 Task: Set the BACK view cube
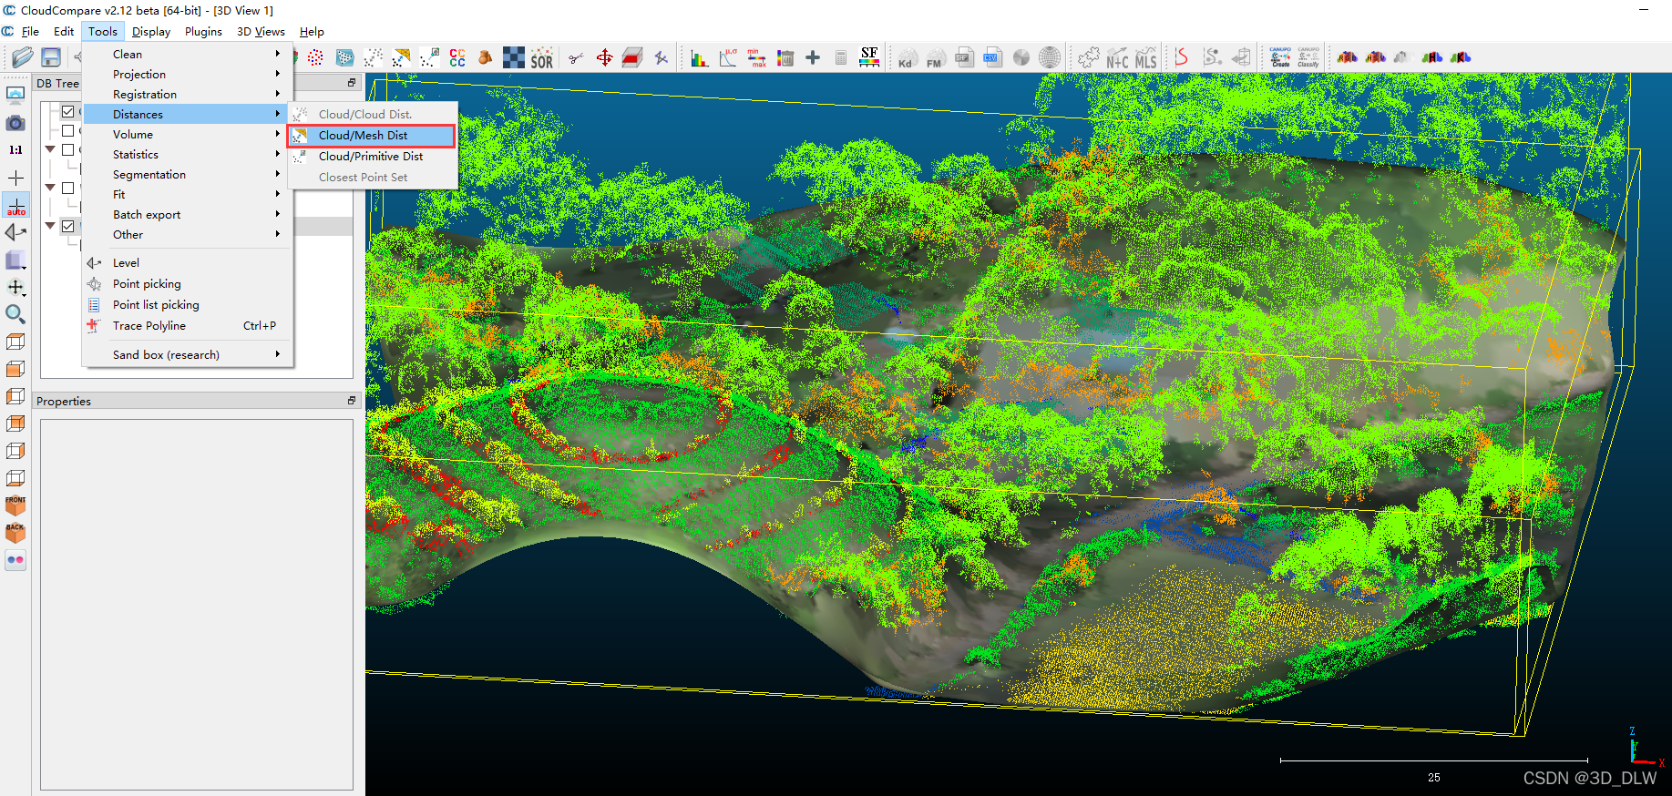(15, 533)
